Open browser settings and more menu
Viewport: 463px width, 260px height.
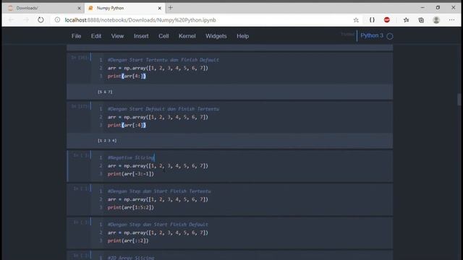(x=451, y=20)
